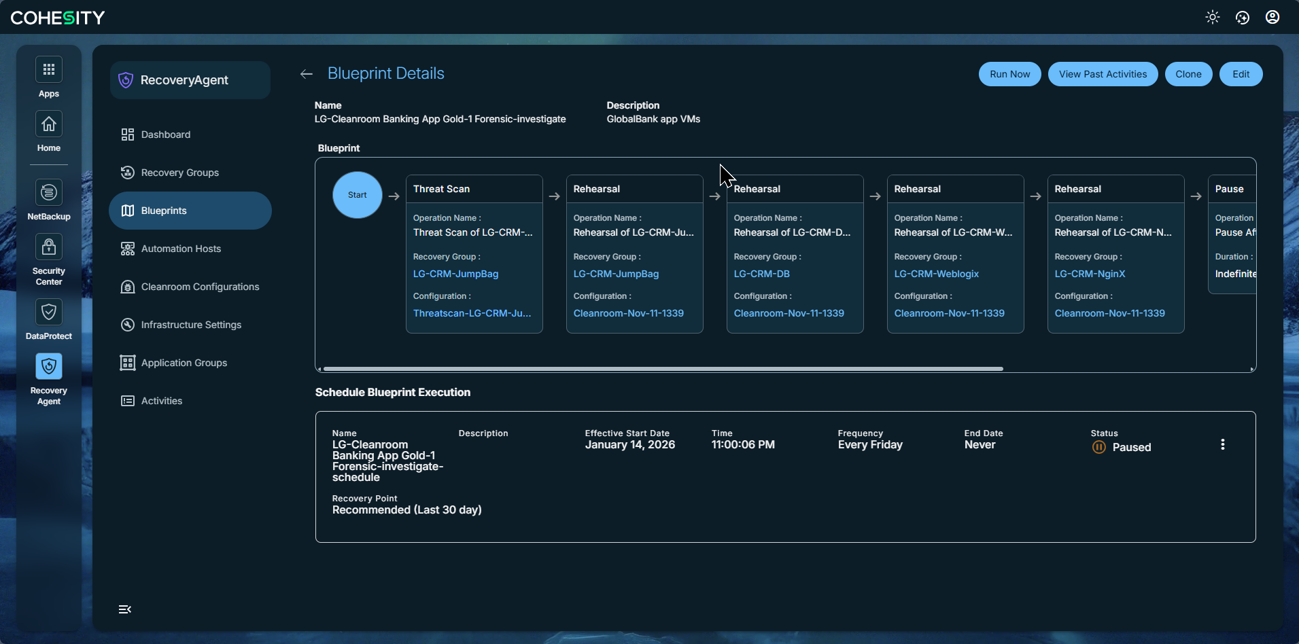Open Activities menu item
This screenshot has width=1299, height=644.
190,401
